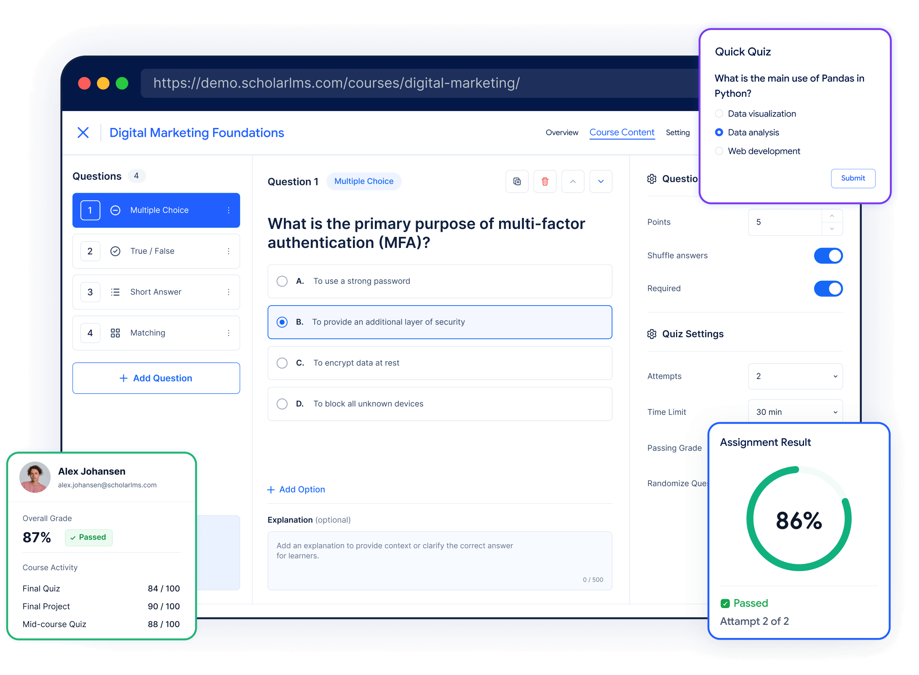Viewport: 919px width, 675px height.
Task: Open options menu for Matching question
Action: pyautogui.click(x=229, y=333)
